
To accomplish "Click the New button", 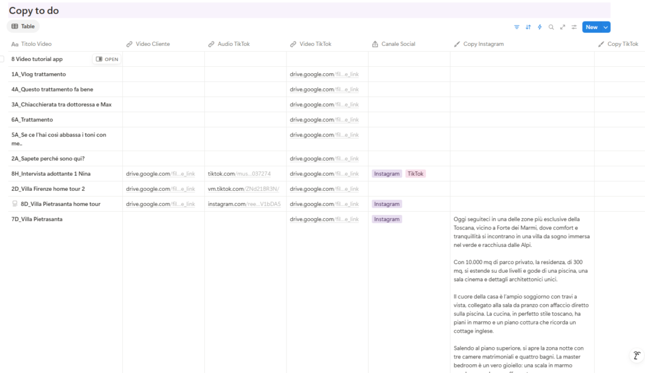I will point(591,27).
